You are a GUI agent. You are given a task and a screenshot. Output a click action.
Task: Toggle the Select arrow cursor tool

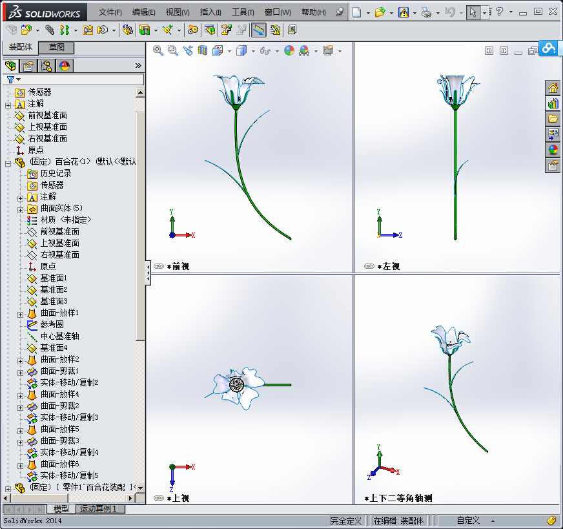(473, 12)
